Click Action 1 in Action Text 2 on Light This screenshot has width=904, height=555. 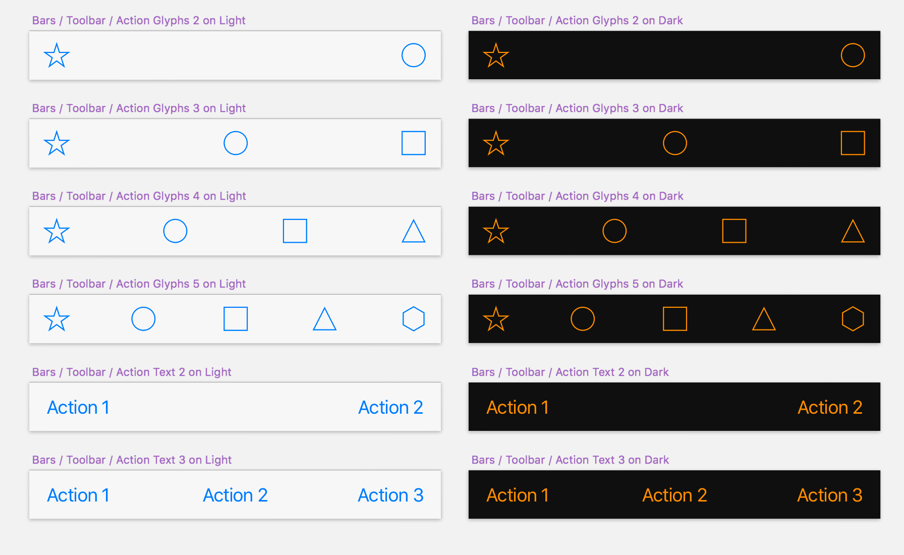(x=78, y=407)
